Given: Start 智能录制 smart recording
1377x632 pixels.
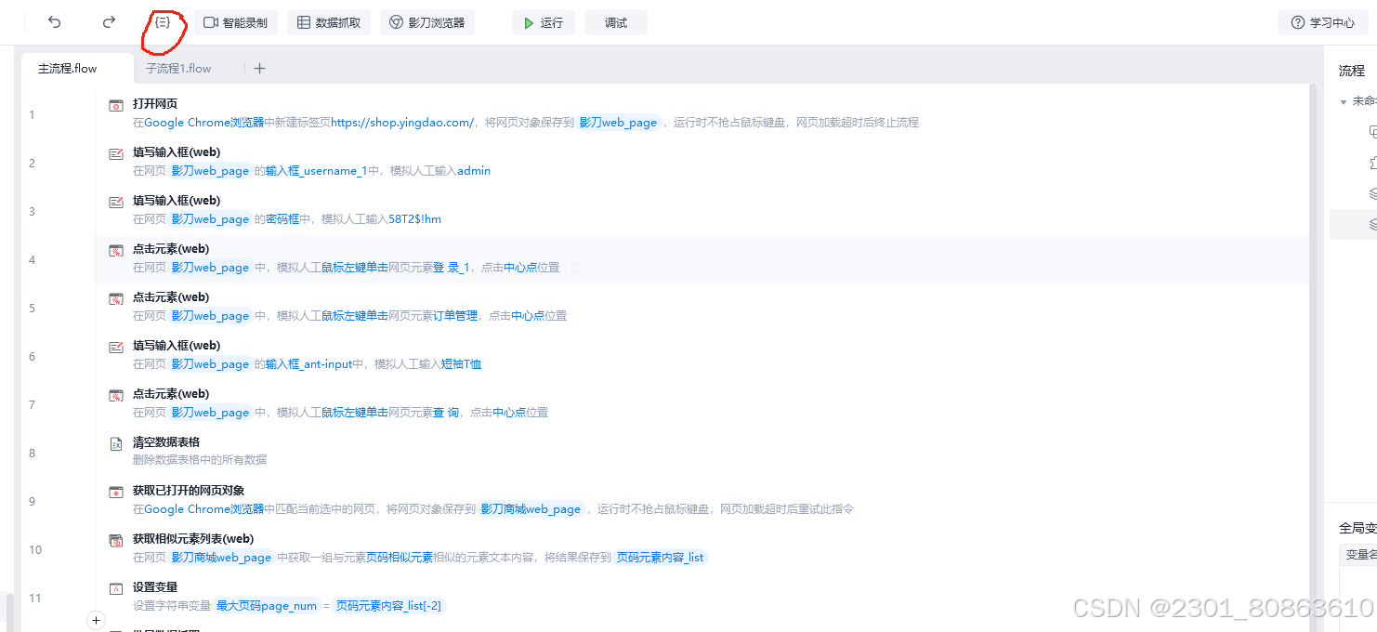Looking at the screenshot, I should coord(236,22).
